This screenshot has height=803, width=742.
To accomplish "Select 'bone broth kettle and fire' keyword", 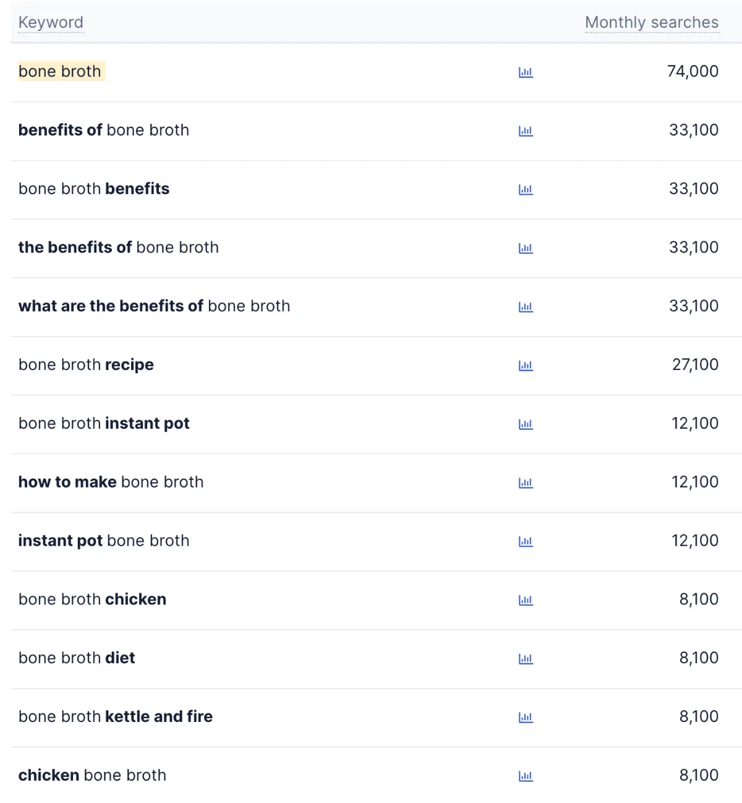I will tap(116, 716).
